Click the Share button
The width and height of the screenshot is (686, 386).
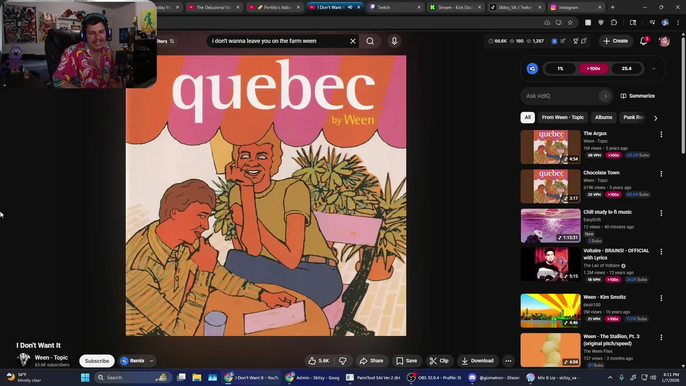click(x=371, y=361)
